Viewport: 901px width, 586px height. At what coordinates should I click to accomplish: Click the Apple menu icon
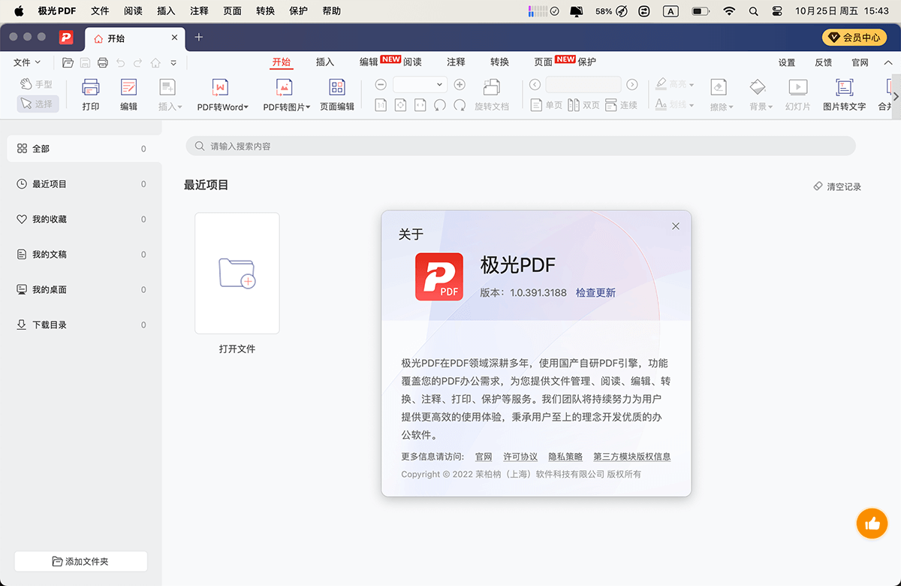pos(19,11)
